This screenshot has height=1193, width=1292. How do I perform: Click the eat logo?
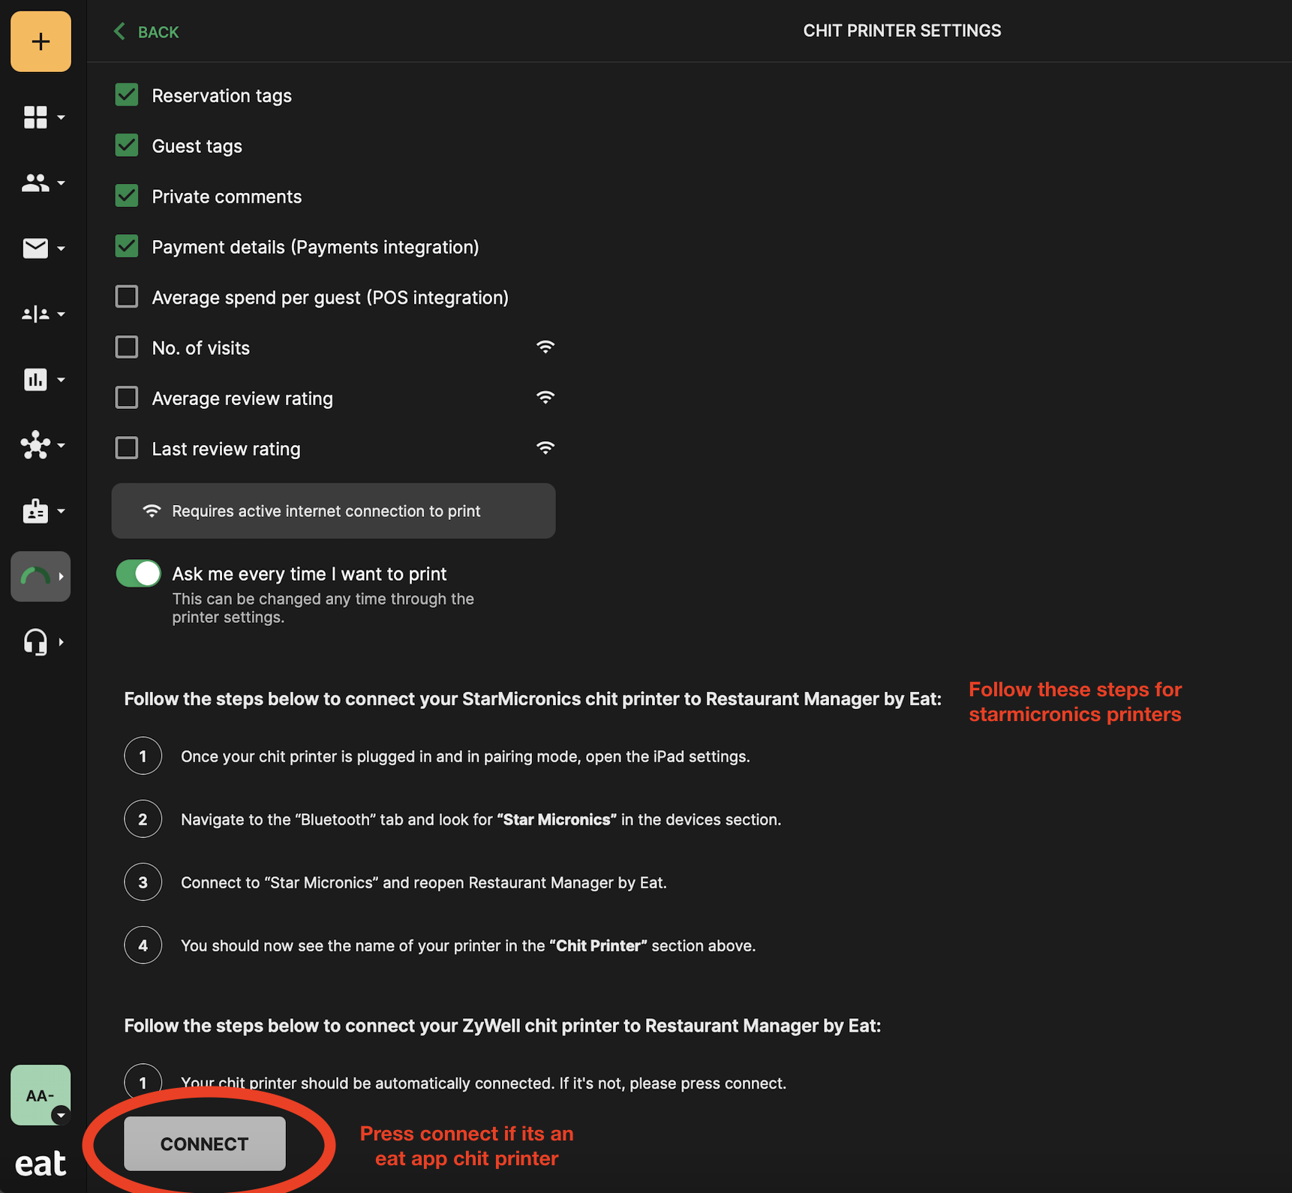(41, 1164)
